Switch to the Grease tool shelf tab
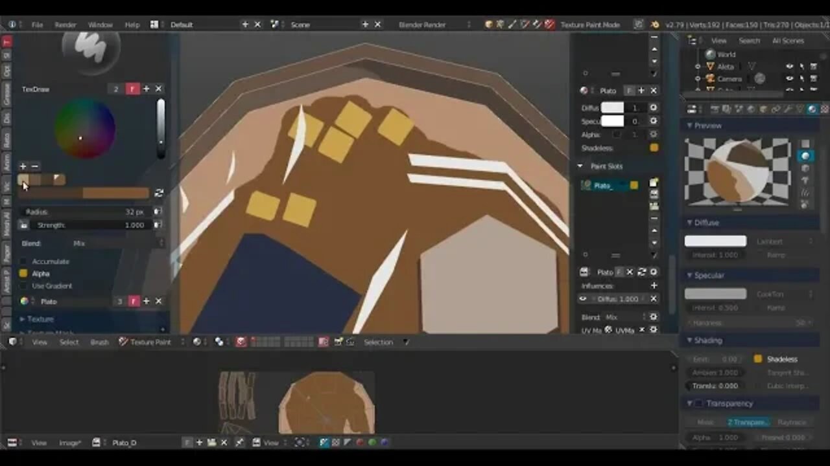This screenshot has height=466, width=830. [7, 94]
